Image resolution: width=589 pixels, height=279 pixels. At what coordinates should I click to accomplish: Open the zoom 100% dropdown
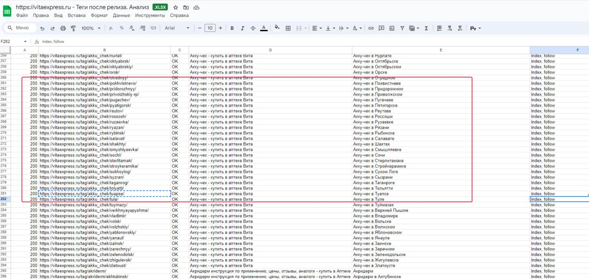tap(90, 28)
